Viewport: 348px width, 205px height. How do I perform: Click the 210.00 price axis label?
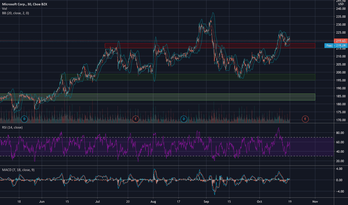tap(341, 57)
